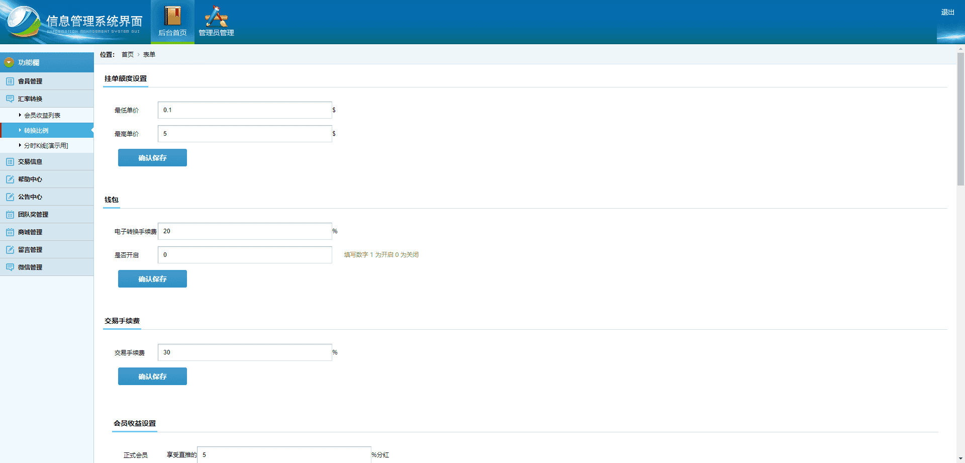
Task: Click the 微信管理 message icon
Action: 10,267
